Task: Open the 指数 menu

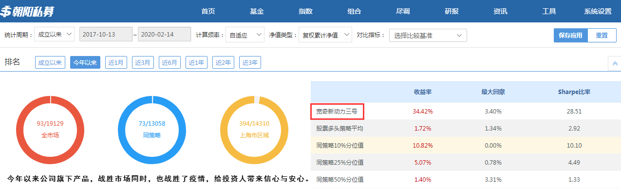Action: tap(305, 11)
